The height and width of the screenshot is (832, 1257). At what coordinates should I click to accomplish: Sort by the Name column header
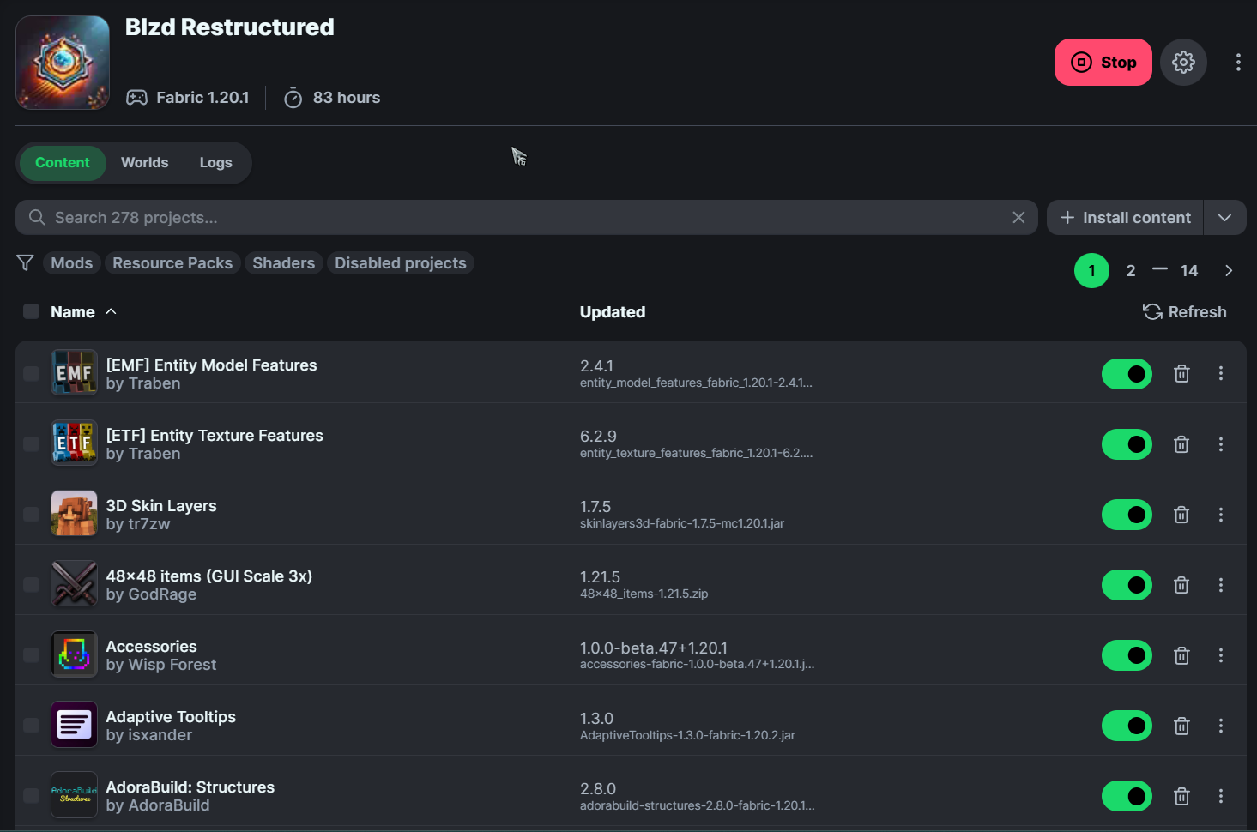coord(73,312)
